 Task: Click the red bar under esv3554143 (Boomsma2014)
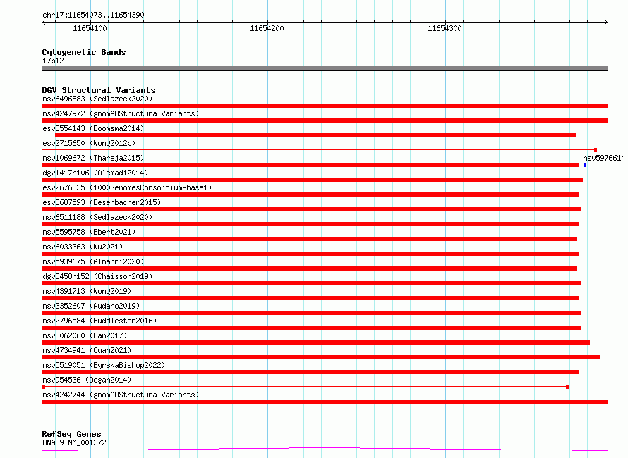315,135
